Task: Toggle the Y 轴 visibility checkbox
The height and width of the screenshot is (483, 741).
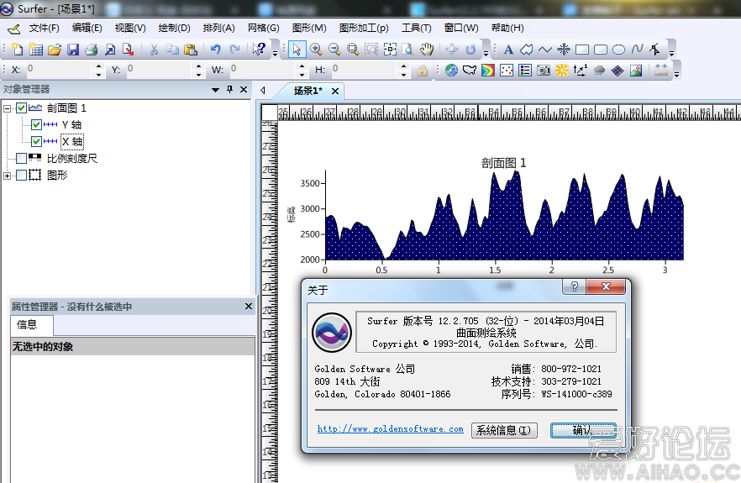Action: [36, 125]
